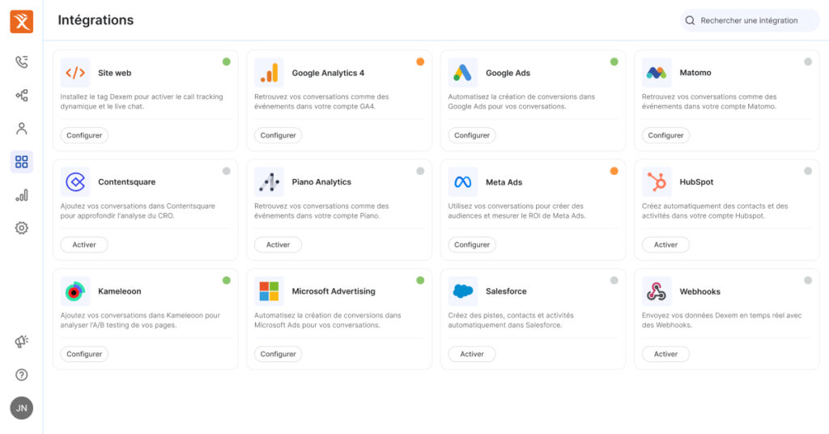This screenshot has height=434, width=829.
Task: Configure the Google Ads integration
Action: (472, 135)
